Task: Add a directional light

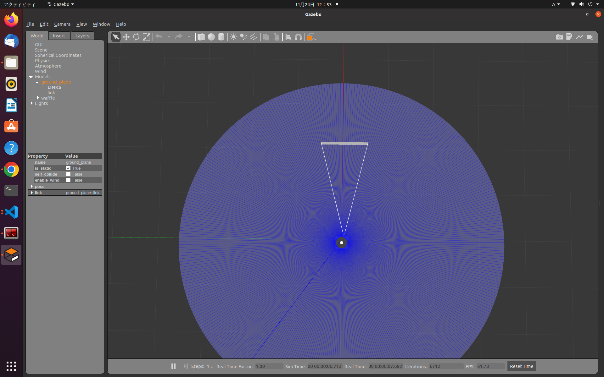Action: tap(254, 37)
